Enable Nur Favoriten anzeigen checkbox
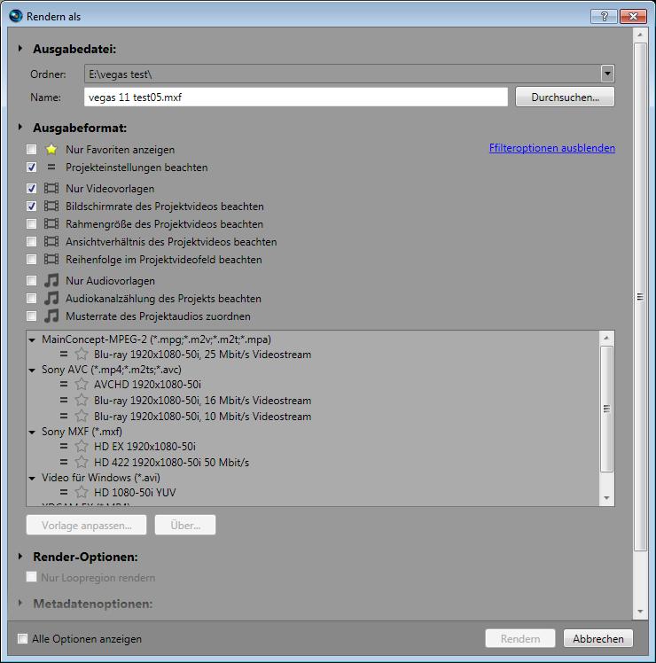 [x=32, y=150]
